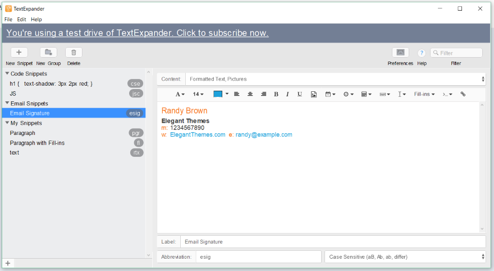Click the New Snippet plus button
The width and height of the screenshot is (494, 271).
coord(19,53)
